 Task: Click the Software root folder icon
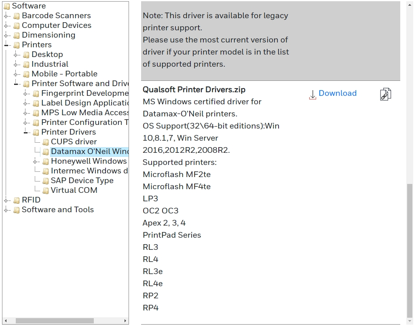pos(7,6)
